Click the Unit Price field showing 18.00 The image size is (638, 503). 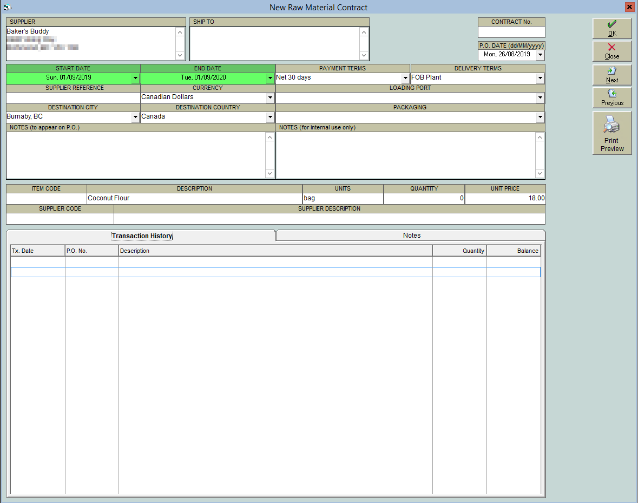click(505, 199)
